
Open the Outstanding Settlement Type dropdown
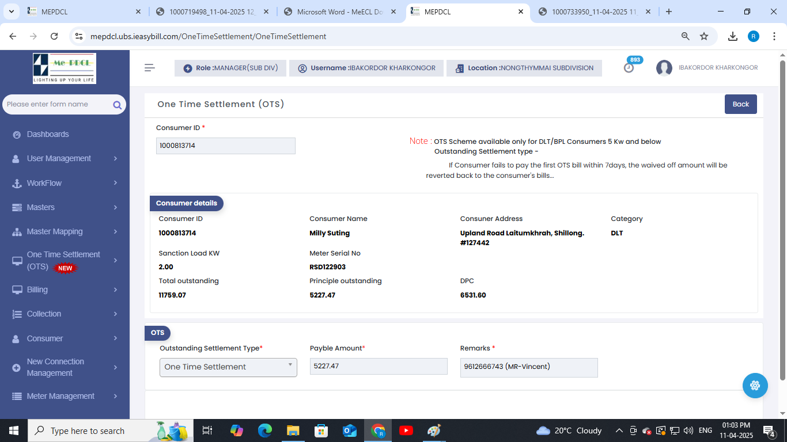[228, 367]
